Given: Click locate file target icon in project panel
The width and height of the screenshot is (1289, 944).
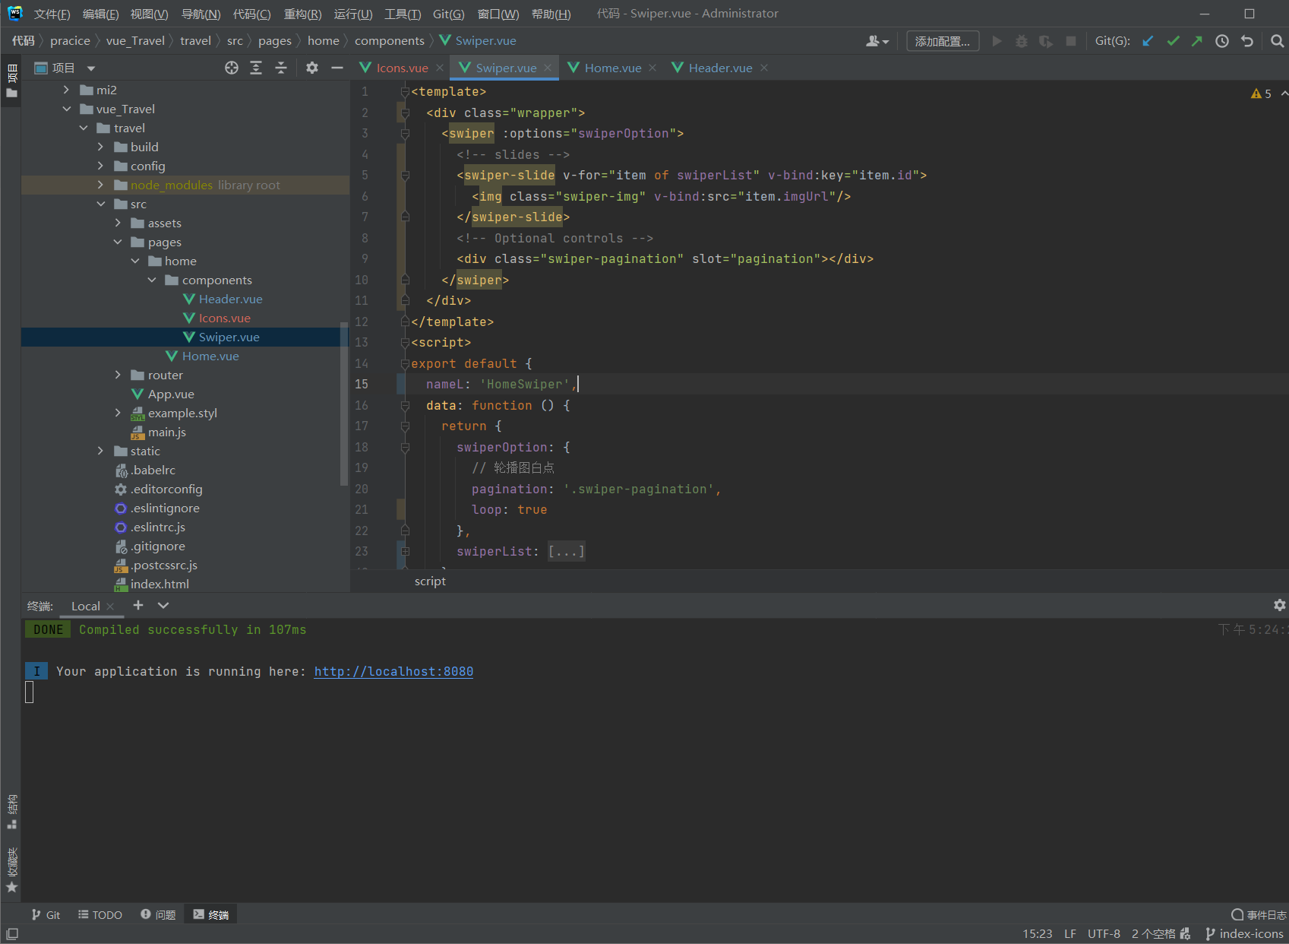Looking at the screenshot, I should click(x=232, y=68).
